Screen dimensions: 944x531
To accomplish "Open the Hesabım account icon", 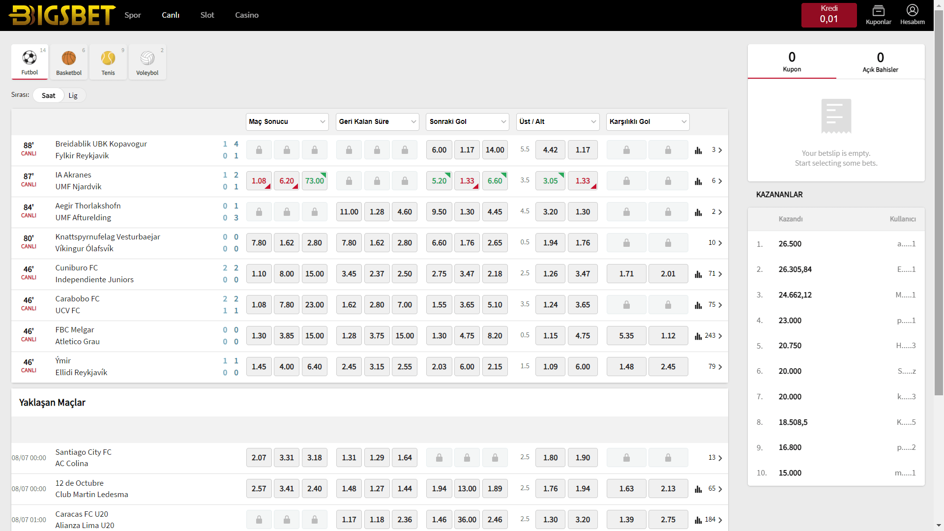I will pos(912,15).
